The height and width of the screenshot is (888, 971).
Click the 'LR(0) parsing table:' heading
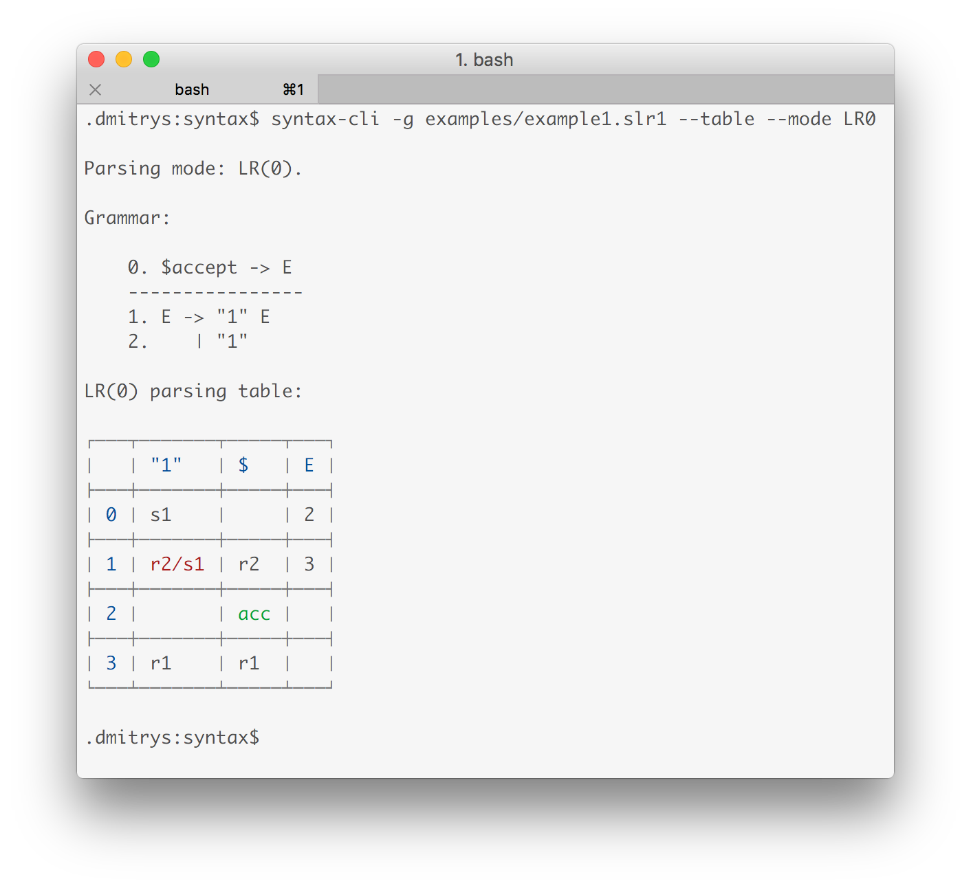193,391
